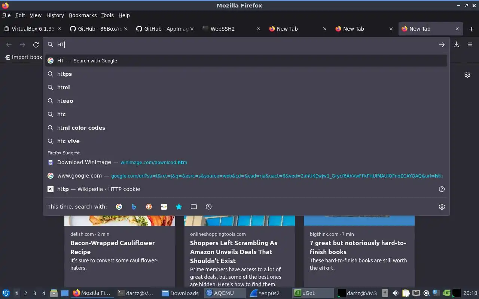
Task: Search this time with Bing icon
Action: pos(134,207)
